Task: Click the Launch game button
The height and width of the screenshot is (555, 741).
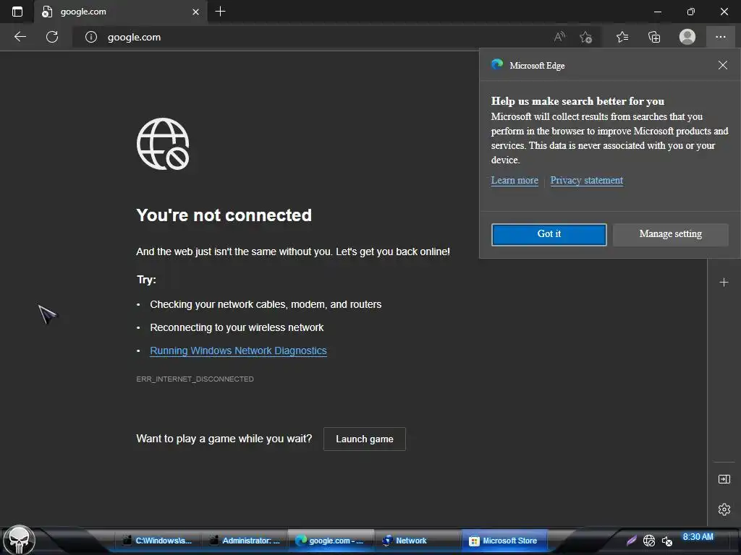Action: click(x=365, y=439)
